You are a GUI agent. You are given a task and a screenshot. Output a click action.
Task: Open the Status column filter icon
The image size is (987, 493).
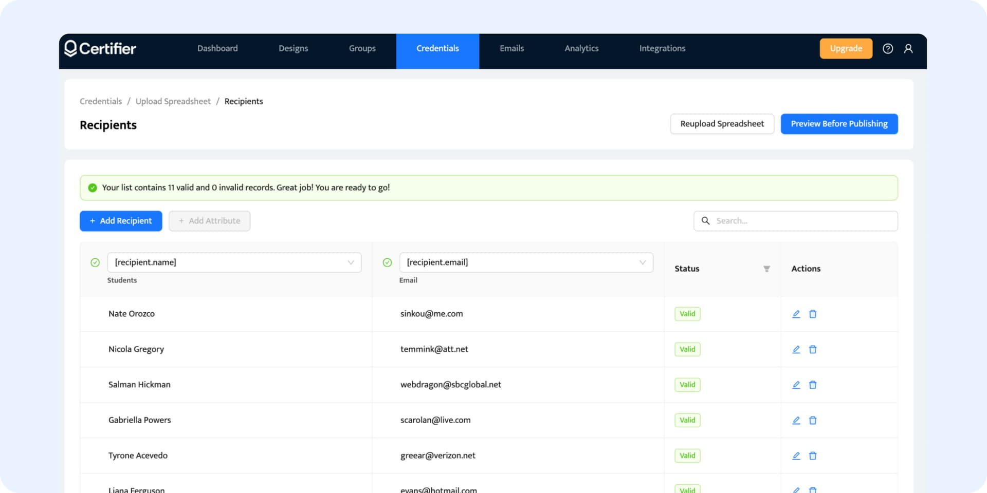pos(766,269)
